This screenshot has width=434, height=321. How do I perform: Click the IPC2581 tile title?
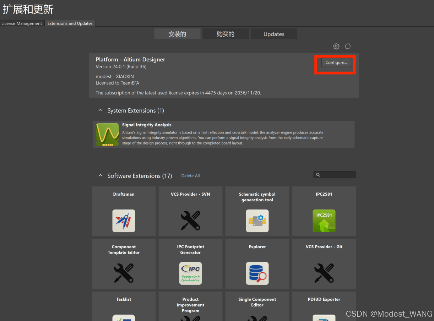click(324, 194)
